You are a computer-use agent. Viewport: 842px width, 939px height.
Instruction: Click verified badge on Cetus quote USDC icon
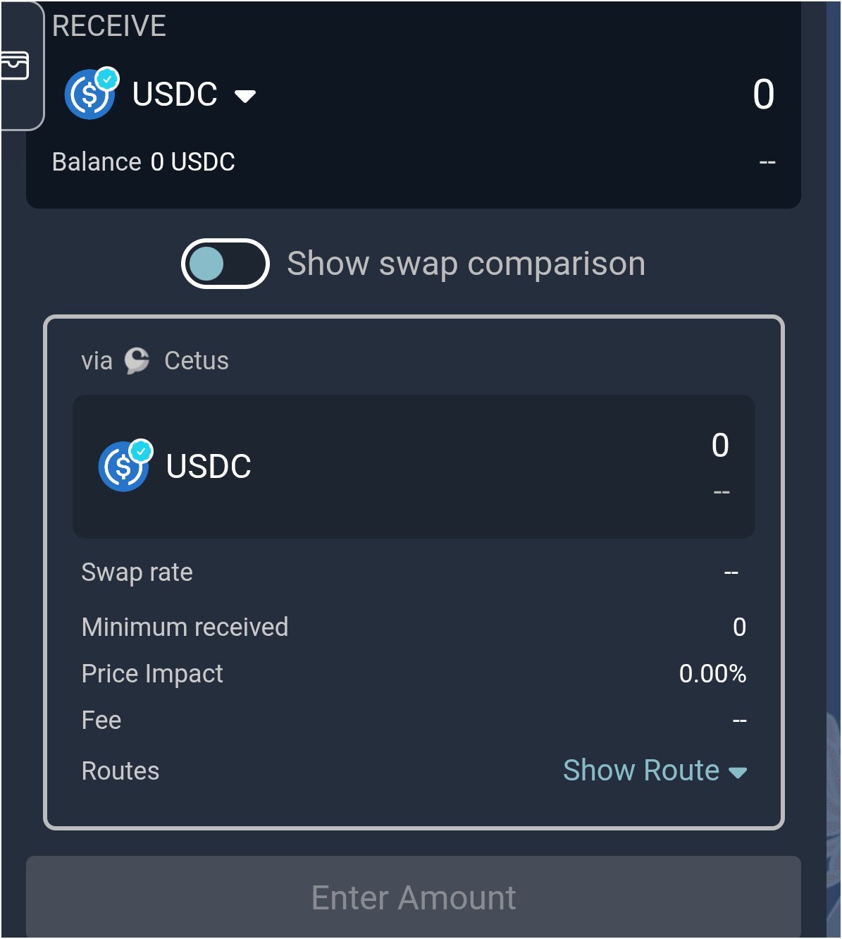142,450
